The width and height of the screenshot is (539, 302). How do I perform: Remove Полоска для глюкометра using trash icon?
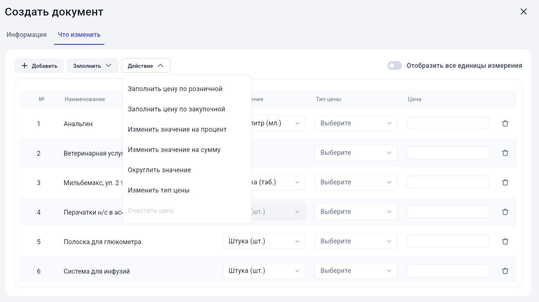pos(505,241)
